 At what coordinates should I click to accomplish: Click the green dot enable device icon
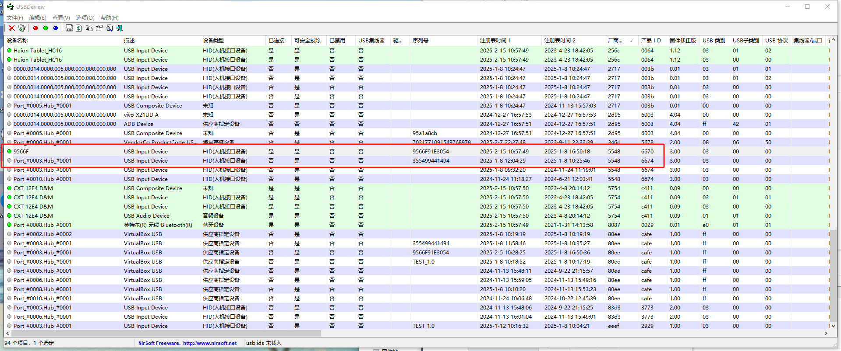pyautogui.click(x=46, y=28)
